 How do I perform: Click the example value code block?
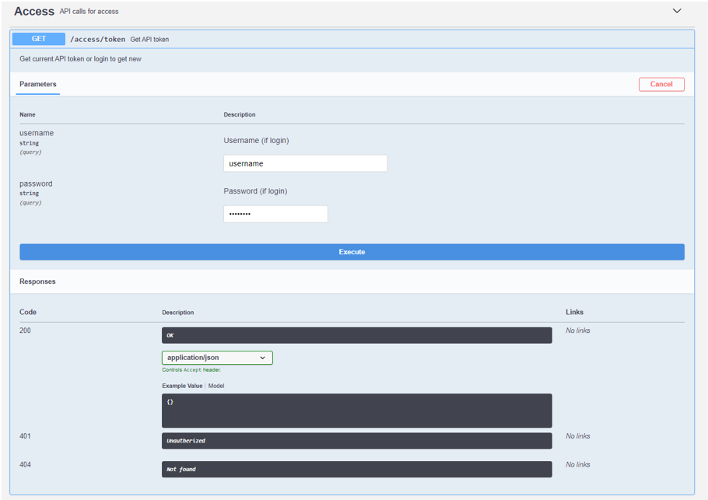click(x=356, y=411)
